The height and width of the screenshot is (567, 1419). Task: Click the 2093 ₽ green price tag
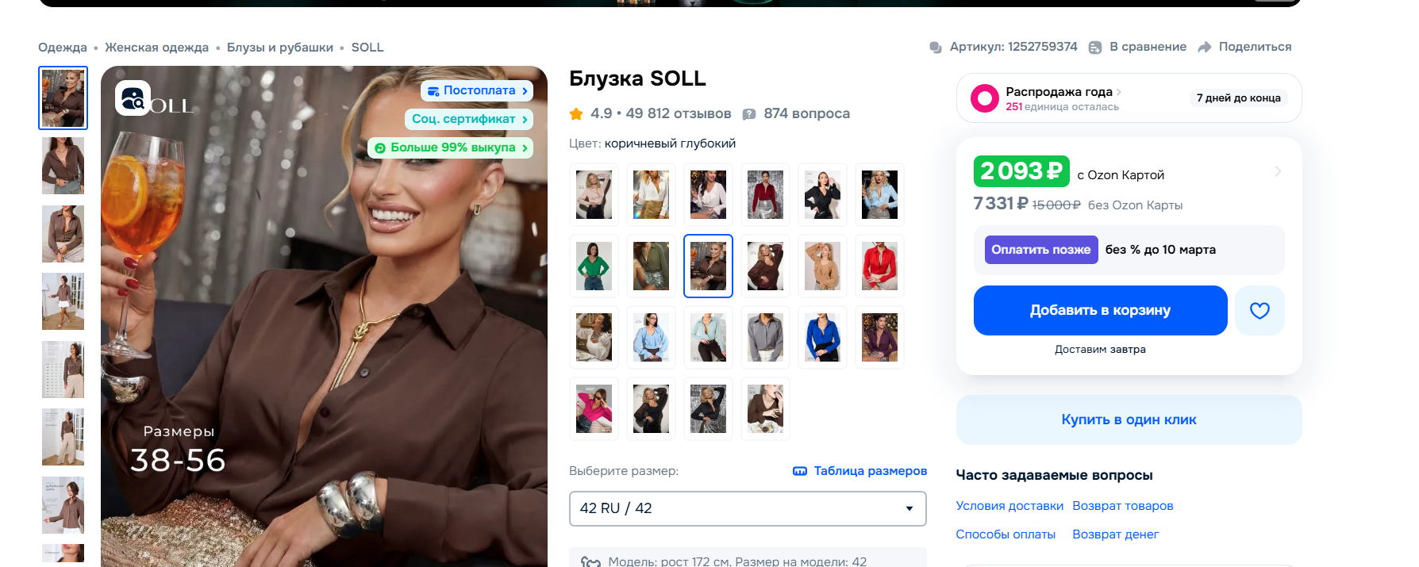coord(1021,171)
